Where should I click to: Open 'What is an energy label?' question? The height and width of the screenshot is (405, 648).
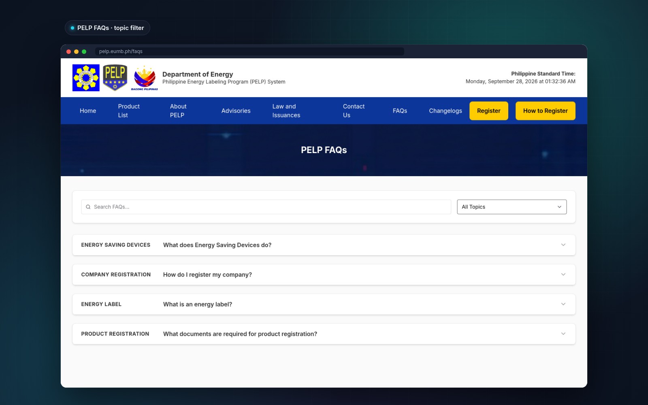point(198,304)
